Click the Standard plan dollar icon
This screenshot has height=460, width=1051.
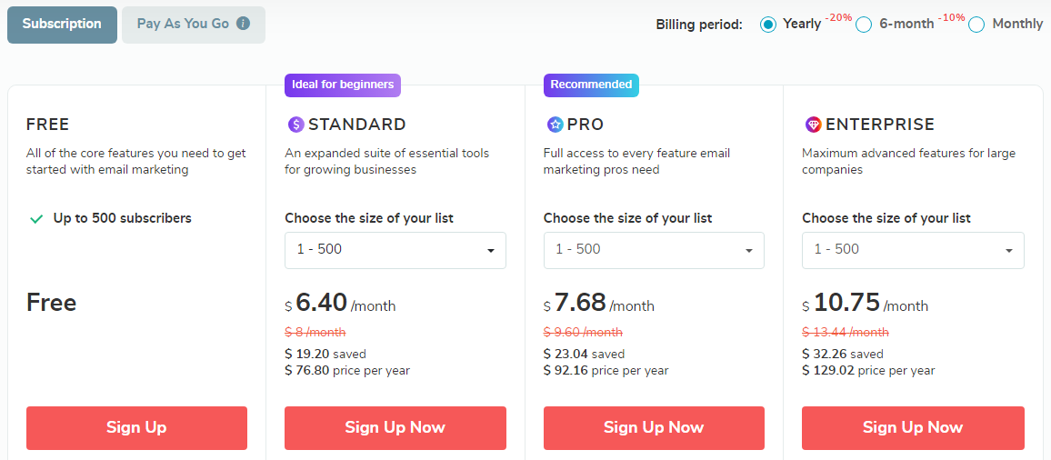pyautogui.click(x=295, y=125)
